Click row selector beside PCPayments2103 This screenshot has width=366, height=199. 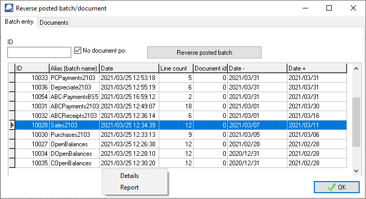click(12, 78)
